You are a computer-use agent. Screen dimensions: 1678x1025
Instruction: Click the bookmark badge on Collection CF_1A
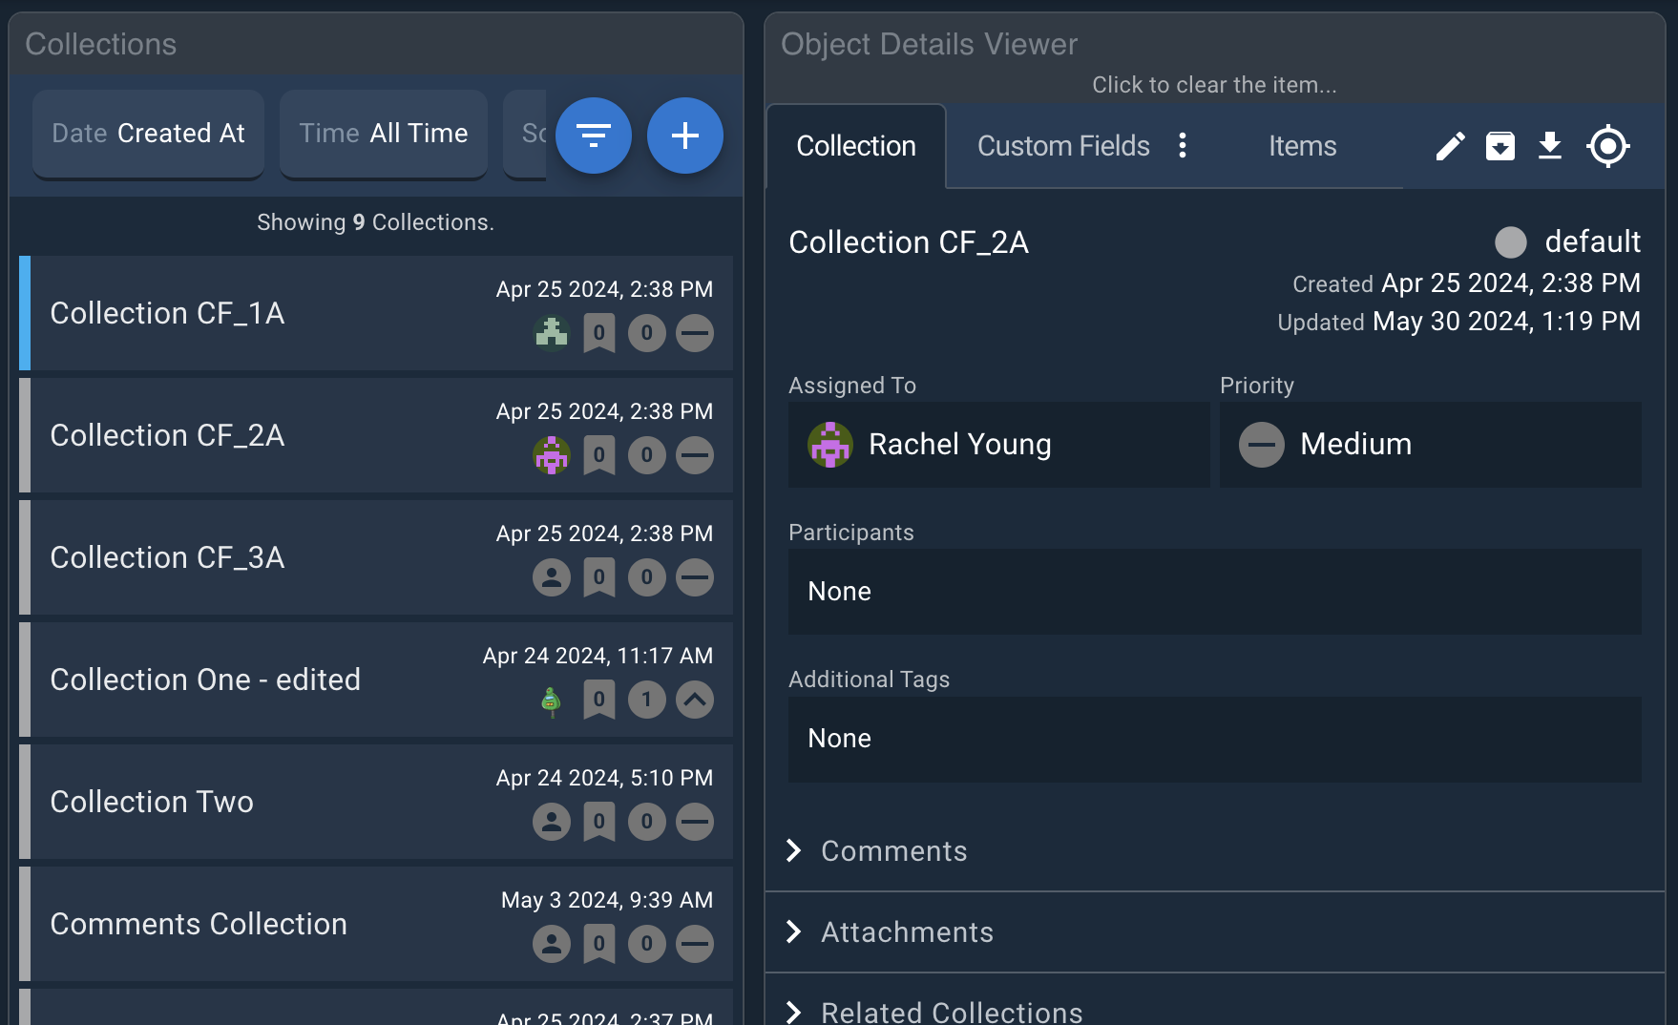click(598, 333)
